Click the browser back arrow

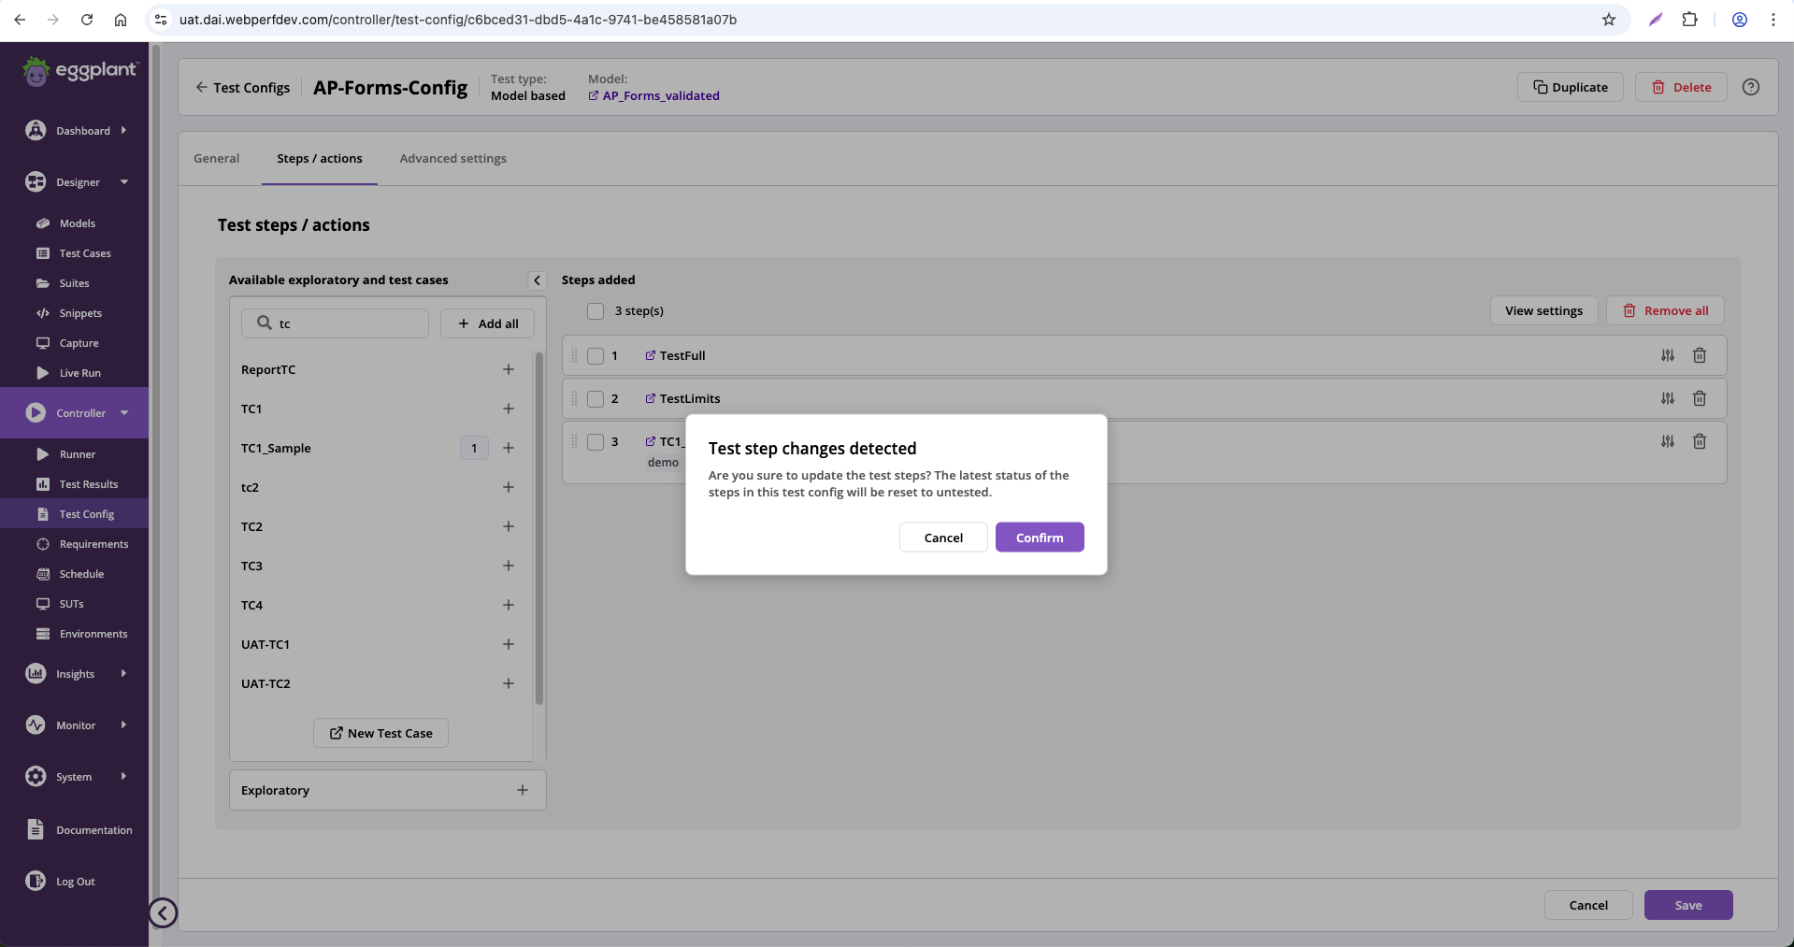[x=20, y=20]
